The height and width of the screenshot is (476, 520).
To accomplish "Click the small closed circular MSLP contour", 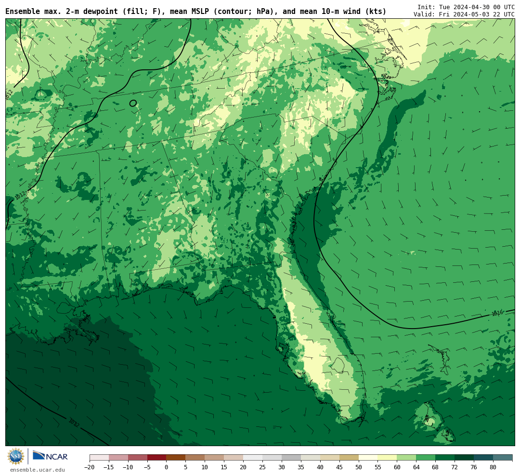I will tap(133, 103).
